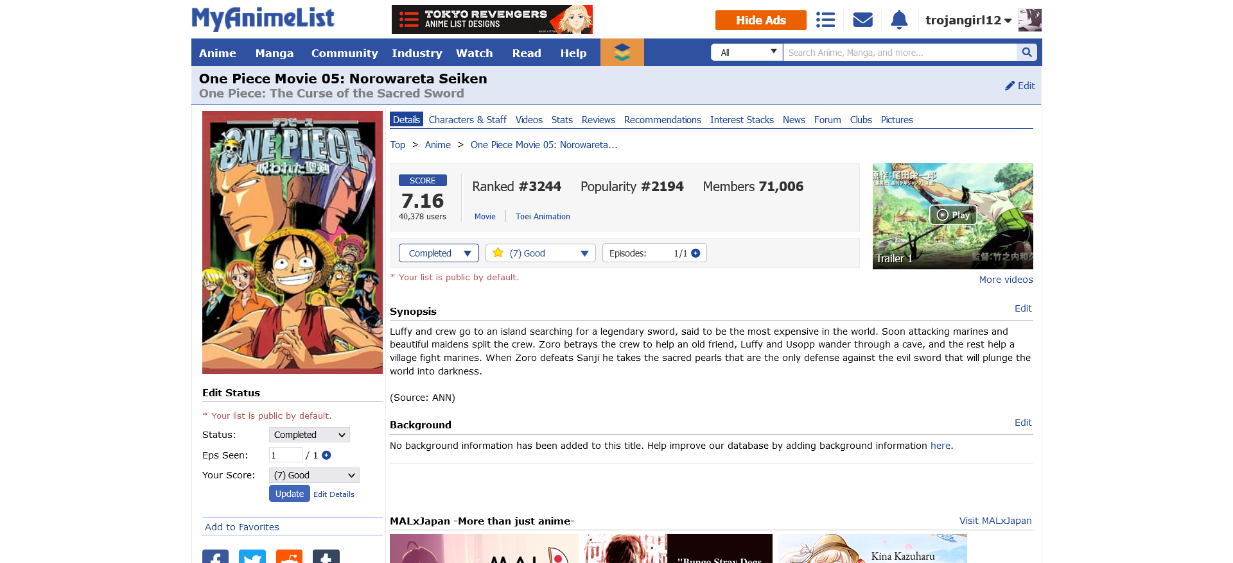Click the pencil Edit link for the title
The width and height of the screenshot is (1233, 563).
(1020, 85)
